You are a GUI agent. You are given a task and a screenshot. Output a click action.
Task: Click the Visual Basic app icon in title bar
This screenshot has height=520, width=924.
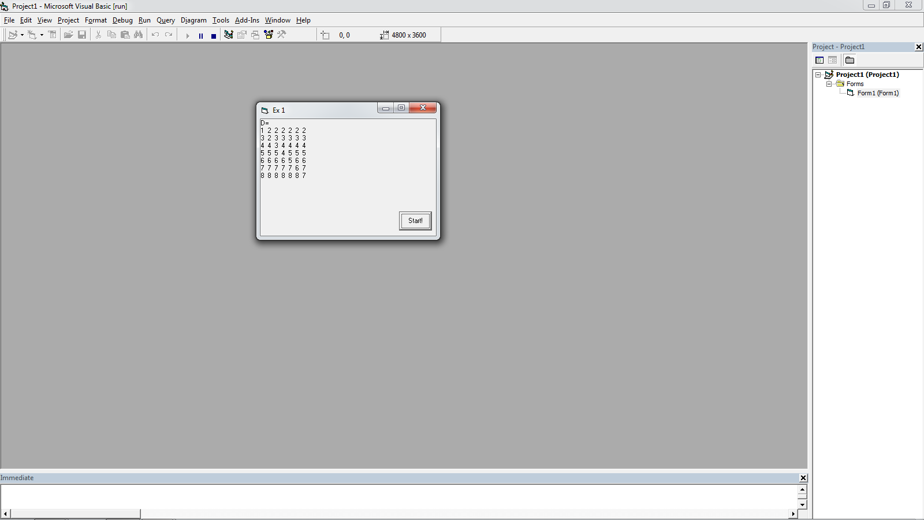5,6
